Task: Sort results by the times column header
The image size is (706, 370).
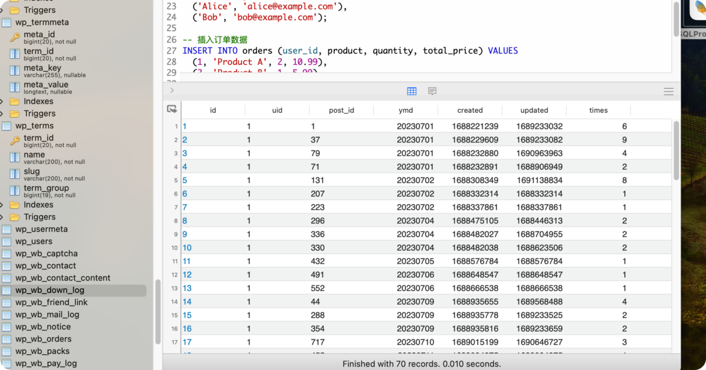Action: (598, 110)
